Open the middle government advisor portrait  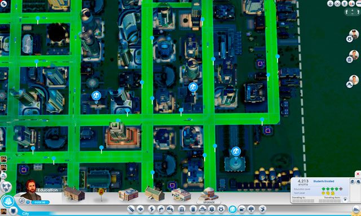click(x=354, y=55)
